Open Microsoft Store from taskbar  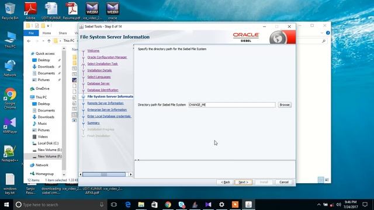click(x=154, y=205)
